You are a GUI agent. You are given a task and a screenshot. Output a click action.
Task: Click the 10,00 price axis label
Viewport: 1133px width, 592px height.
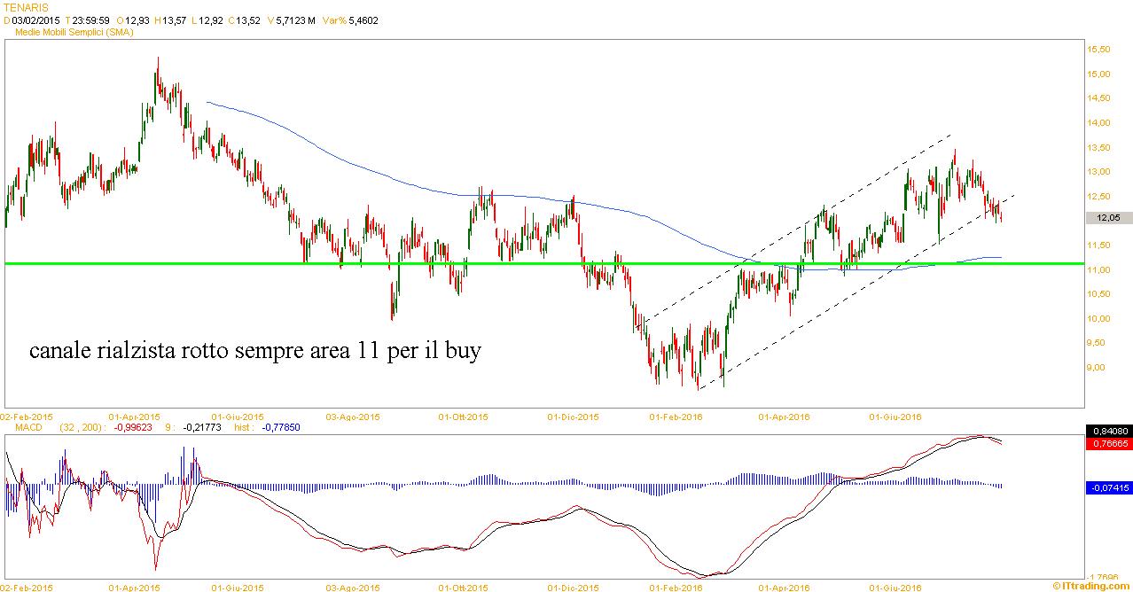[1098, 318]
